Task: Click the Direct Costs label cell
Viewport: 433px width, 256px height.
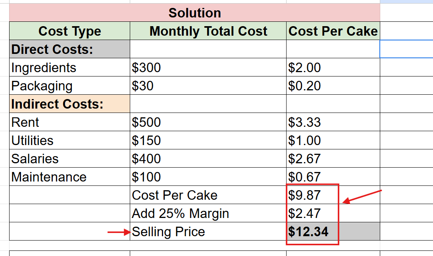Action: coord(69,49)
